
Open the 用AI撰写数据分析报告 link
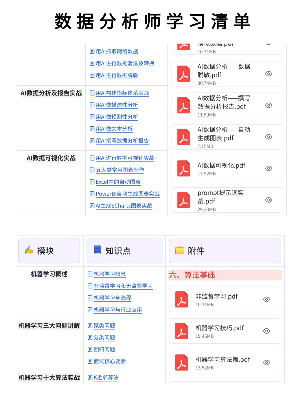[x=122, y=141]
